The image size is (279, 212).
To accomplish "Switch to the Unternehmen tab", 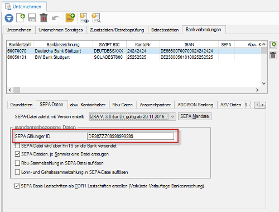I will click(x=19, y=30).
